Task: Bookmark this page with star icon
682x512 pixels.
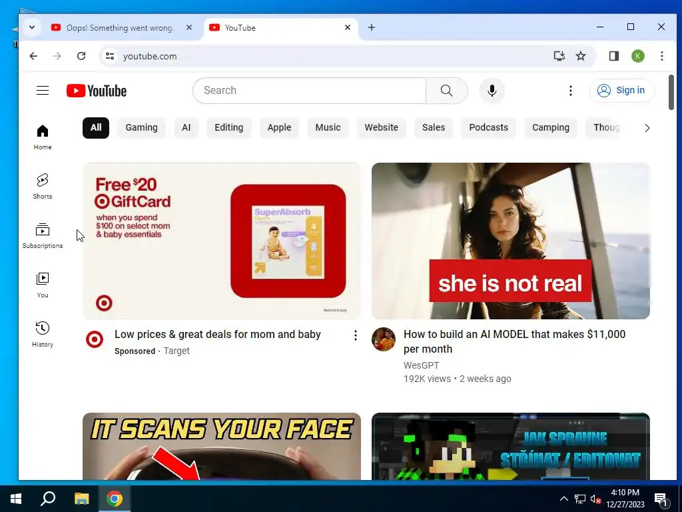Action: coord(581,56)
